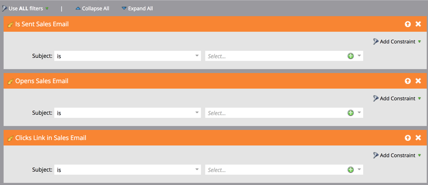Open Subject operator dropdown in Opens Sales Email
The width and height of the screenshot is (428, 185).
coord(128,113)
